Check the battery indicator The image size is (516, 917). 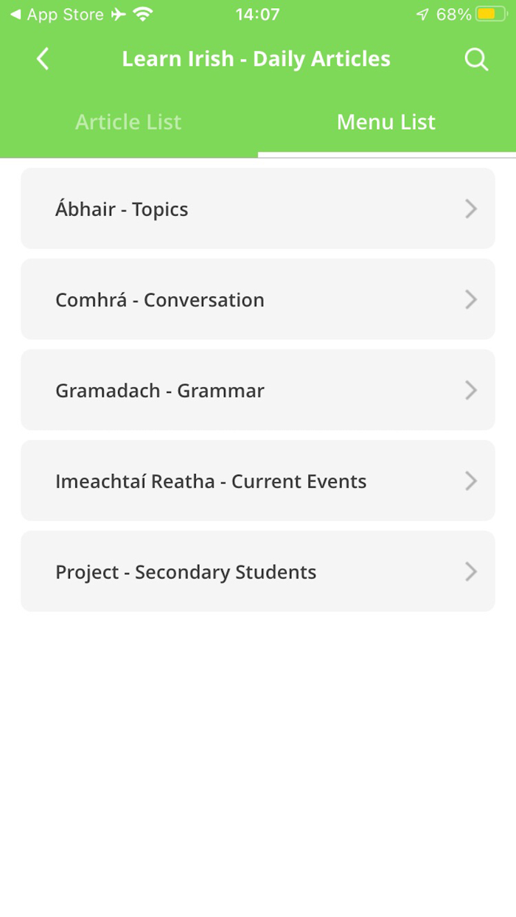[x=491, y=13]
